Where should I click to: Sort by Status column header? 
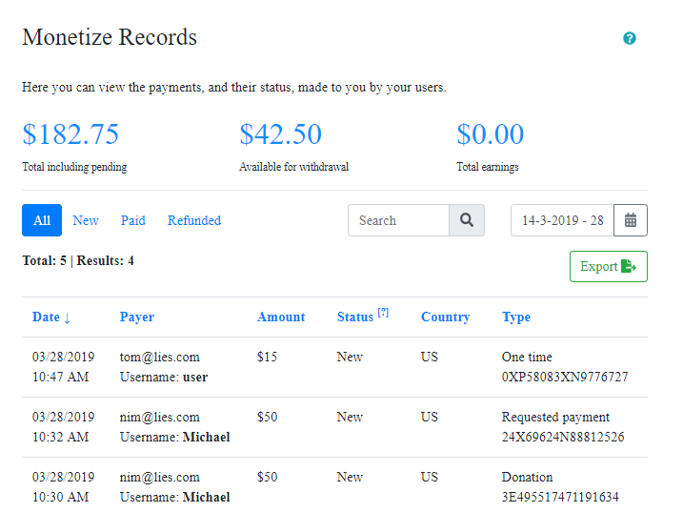[354, 317]
